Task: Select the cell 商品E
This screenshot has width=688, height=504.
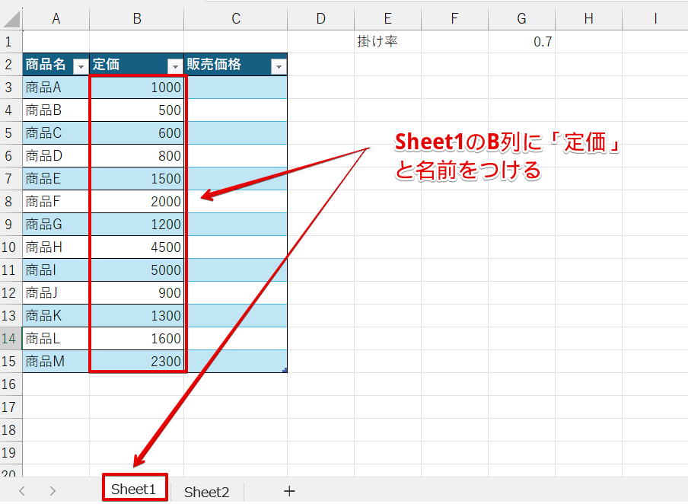Action: (56, 179)
